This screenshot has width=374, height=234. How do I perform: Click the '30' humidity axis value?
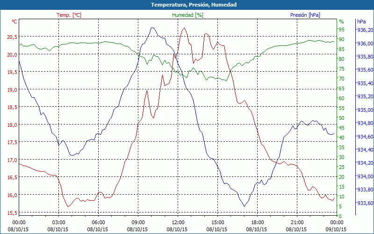coord(342,157)
